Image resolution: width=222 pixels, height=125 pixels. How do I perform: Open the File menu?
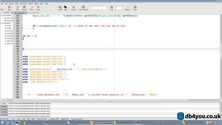2,4
